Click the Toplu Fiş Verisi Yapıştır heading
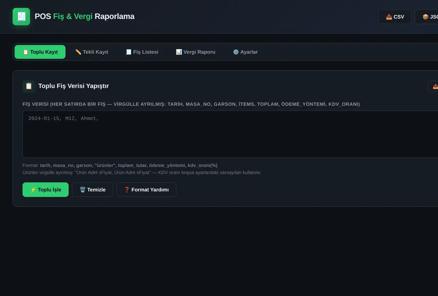 73,86
